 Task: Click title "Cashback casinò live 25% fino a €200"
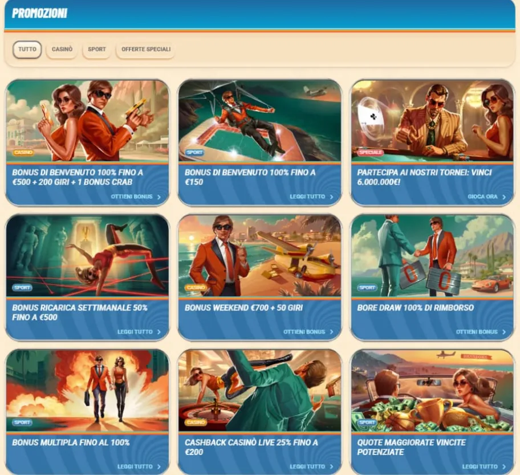coord(251,447)
